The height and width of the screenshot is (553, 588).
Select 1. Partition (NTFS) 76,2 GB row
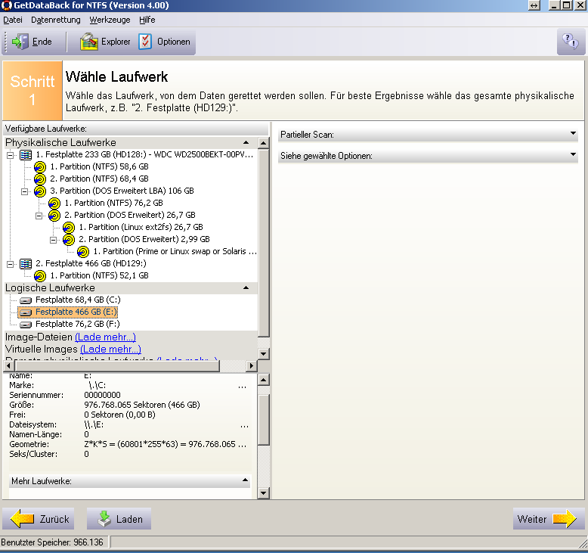click(113, 203)
